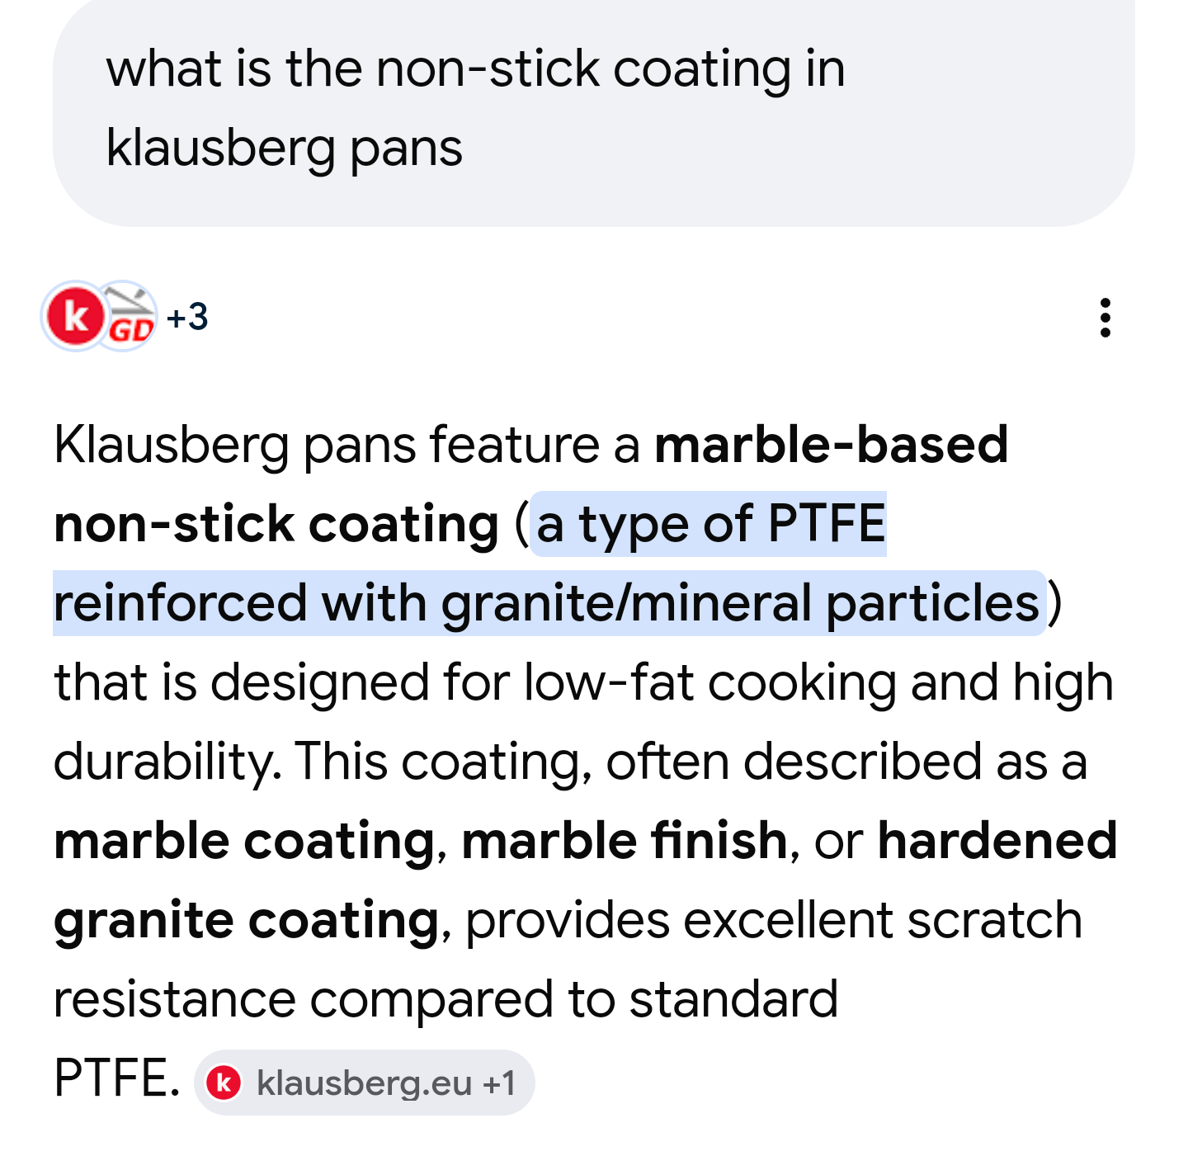Open the klausberg.eu citation chip
Screen dimensions: 1188x1170
pyautogui.click(x=365, y=1083)
